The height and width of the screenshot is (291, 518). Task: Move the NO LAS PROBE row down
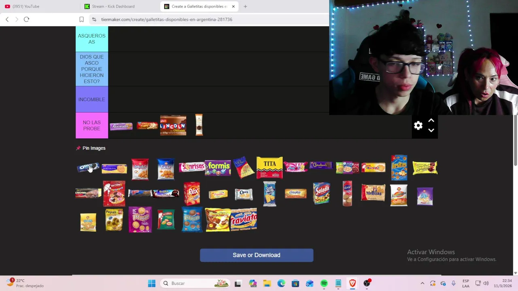(x=431, y=130)
